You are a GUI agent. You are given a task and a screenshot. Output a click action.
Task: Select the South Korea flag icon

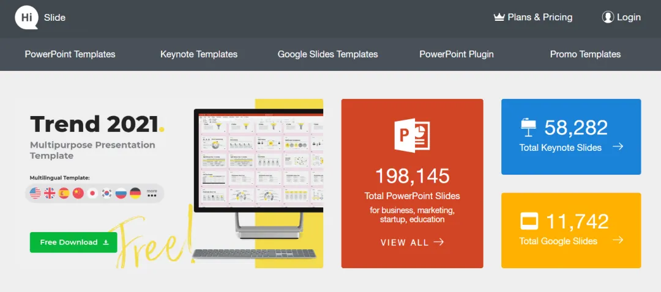(x=106, y=193)
